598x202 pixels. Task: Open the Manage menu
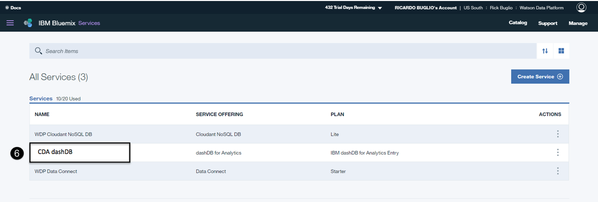point(578,23)
